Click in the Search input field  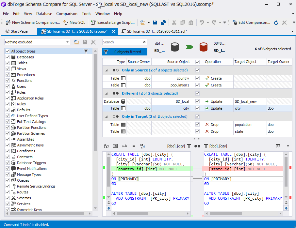[x=122, y=42]
